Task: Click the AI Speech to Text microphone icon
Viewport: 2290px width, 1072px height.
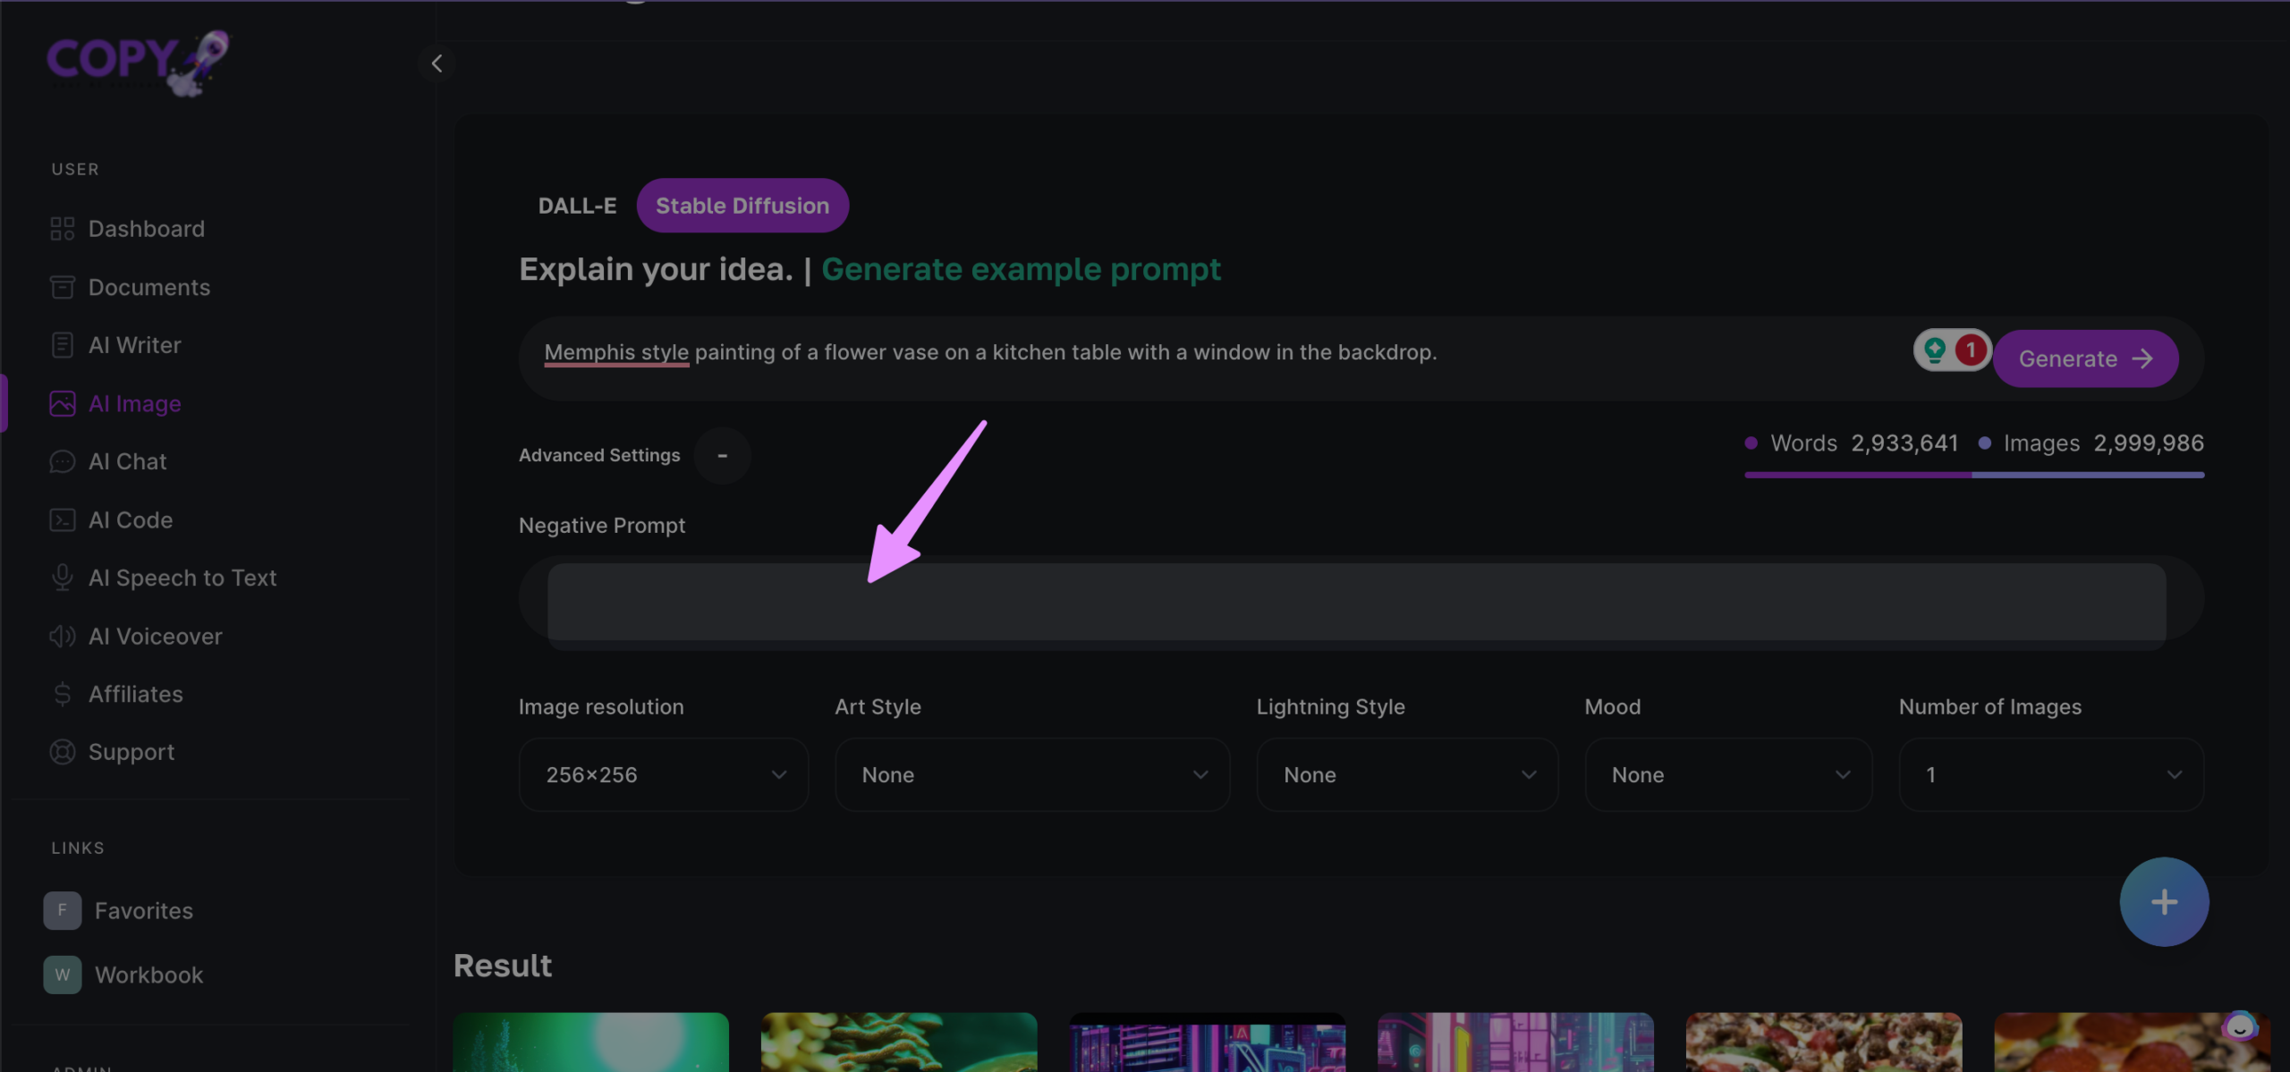Action: point(62,578)
